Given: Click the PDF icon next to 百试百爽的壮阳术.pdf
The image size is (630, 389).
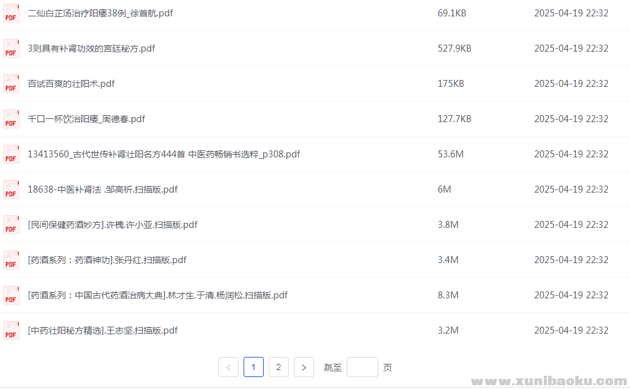Looking at the screenshot, I should click(11, 83).
